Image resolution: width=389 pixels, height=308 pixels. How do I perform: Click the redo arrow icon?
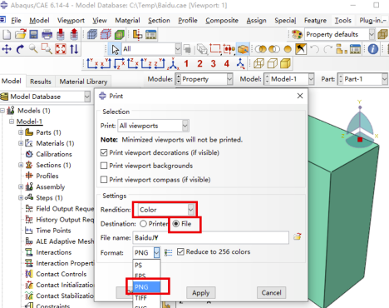327,49
